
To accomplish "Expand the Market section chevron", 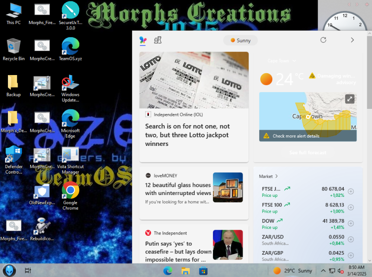I will (276, 176).
